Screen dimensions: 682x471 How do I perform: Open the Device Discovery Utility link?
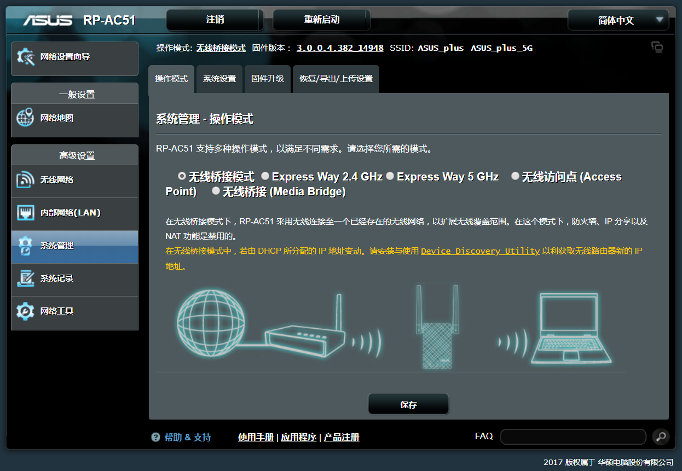click(480, 251)
